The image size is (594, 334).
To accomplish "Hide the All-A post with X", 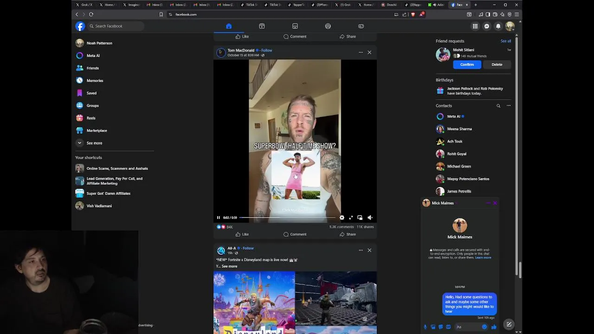I will pos(369,250).
